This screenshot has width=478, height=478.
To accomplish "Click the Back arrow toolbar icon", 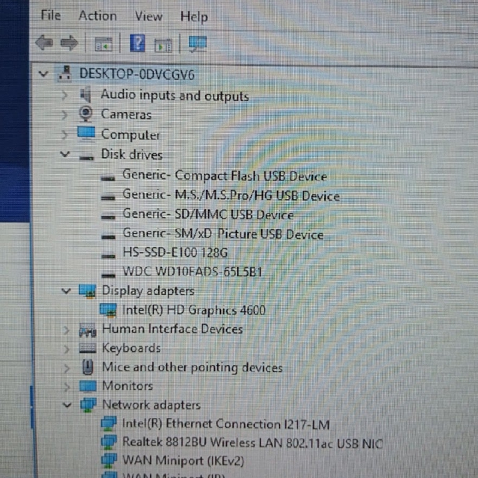I will [44, 42].
